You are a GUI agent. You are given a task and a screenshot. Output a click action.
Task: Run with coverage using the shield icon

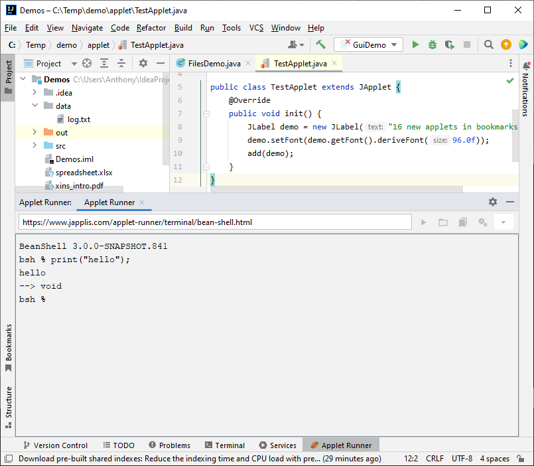(450, 44)
